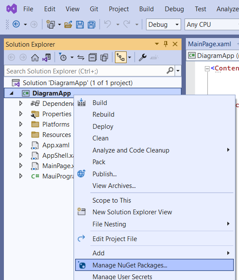Open the Project menu
This screenshot has height=280, width=239.
click(x=119, y=9)
